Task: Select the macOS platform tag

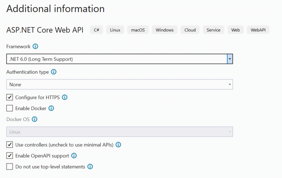Action: (138, 30)
